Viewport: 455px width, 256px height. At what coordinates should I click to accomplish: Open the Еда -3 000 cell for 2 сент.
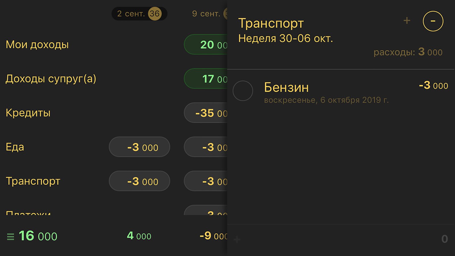click(x=139, y=147)
